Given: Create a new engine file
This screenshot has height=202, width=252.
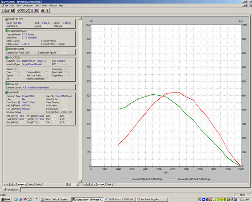Looking at the screenshot, I should point(4,11).
